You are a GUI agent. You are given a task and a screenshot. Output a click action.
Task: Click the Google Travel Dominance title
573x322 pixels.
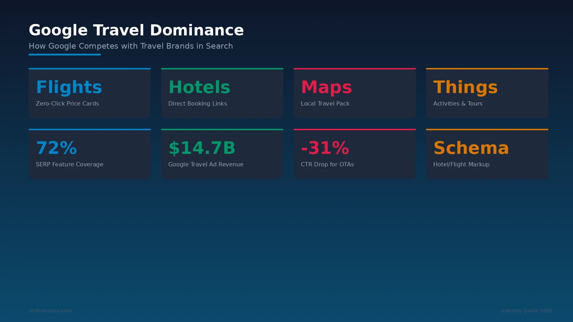click(136, 30)
